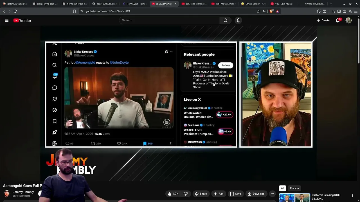Open California is losing $180 BILLION thumbnail
360x202 pixels.
(294, 198)
